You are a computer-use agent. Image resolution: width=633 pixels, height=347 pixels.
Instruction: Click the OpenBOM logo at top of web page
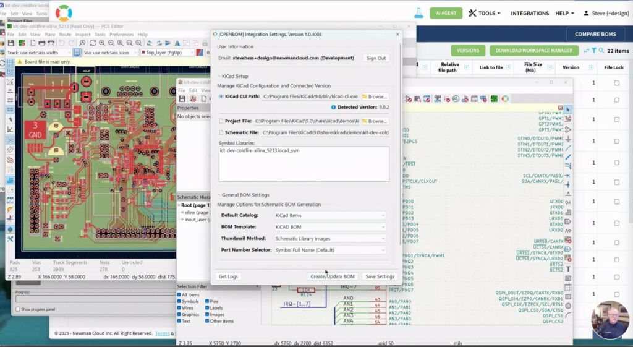pos(64,13)
